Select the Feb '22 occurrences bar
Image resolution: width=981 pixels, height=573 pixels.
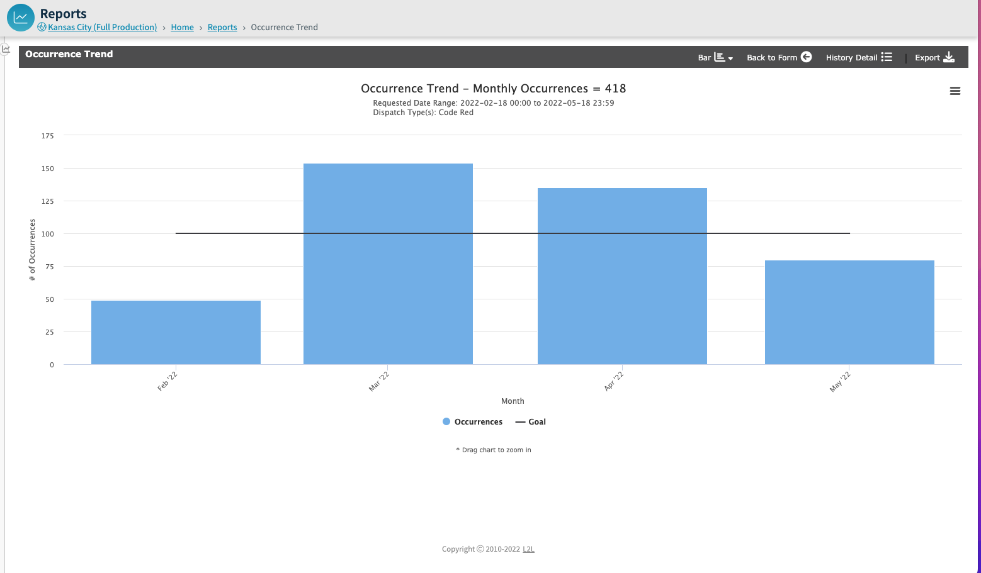tap(176, 332)
